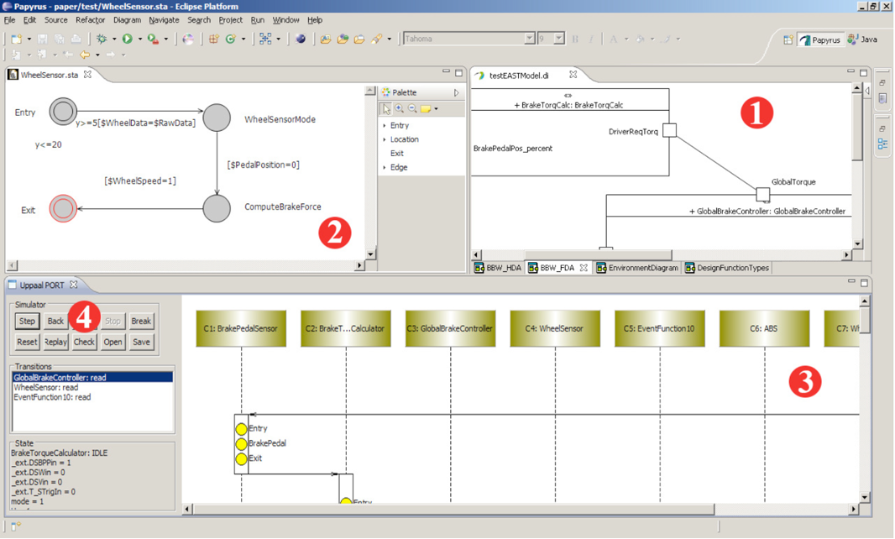
Task: Click the Print icon in toolbar
Action: 76,39
